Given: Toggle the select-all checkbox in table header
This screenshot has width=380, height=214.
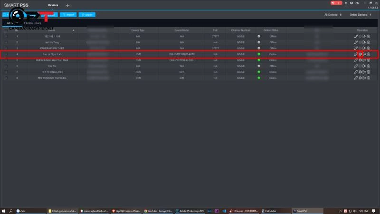Looking at the screenshot, I should (6, 30).
